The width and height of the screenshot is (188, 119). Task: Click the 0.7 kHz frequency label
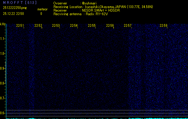[3, 98]
